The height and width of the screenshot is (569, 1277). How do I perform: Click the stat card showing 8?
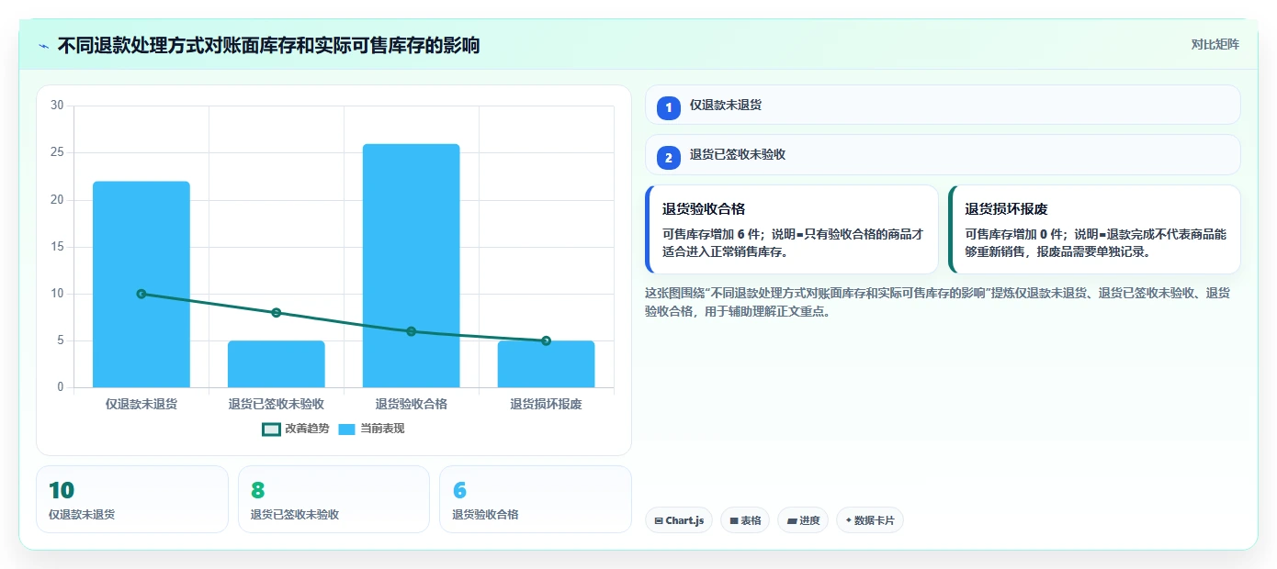point(333,499)
